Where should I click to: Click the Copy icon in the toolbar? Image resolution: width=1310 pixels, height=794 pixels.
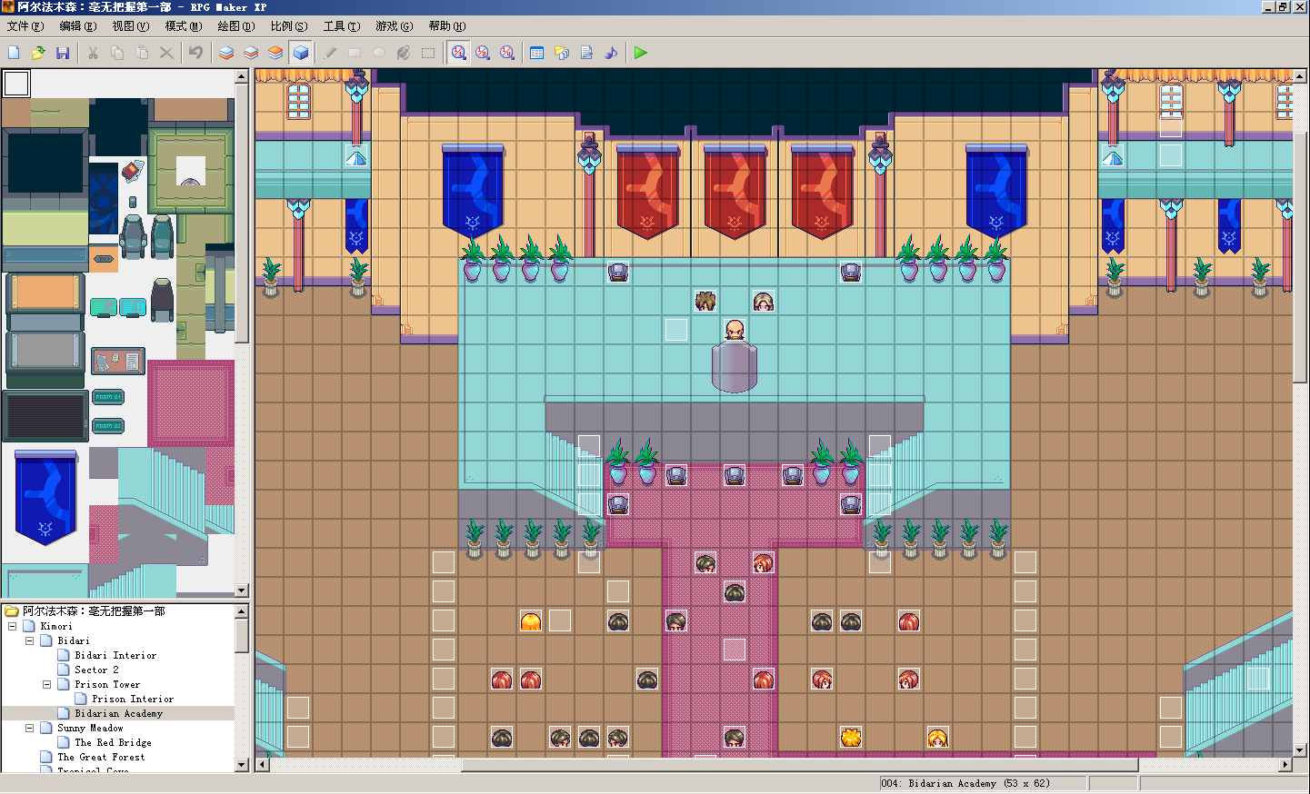[x=117, y=53]
